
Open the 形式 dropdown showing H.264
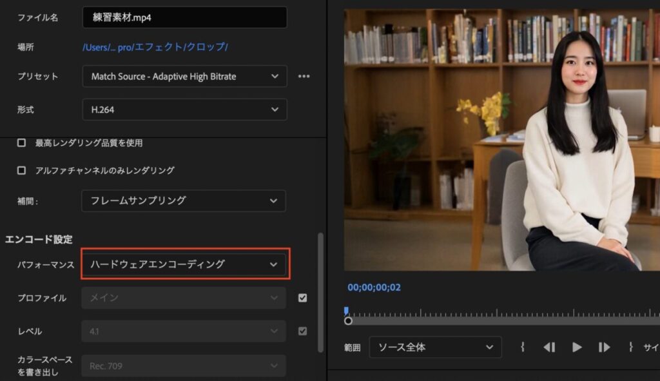[184, 109]
